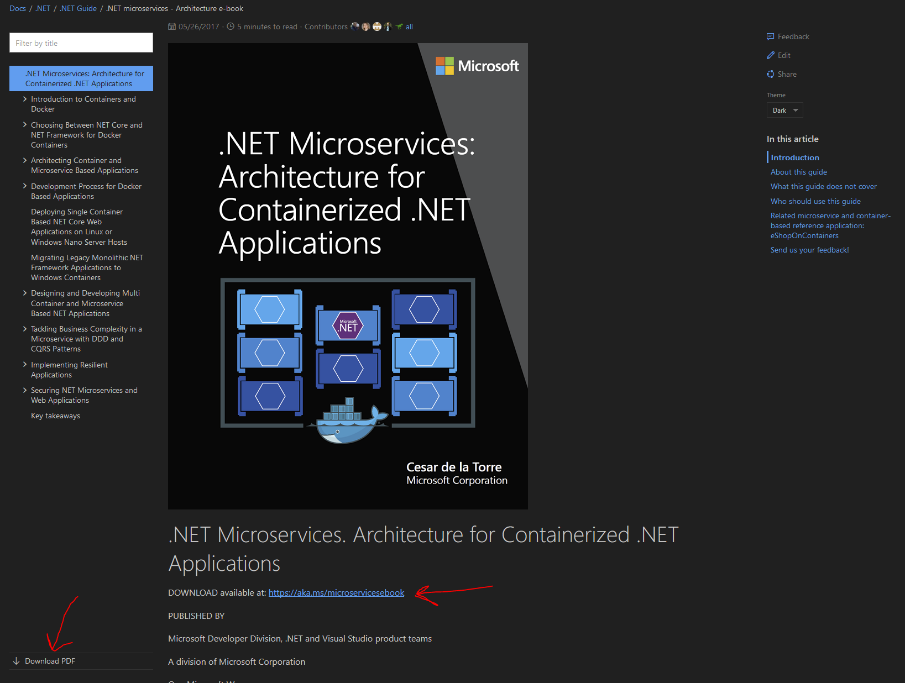Expand Tackling Business Complexity section chevron
The image size is (905, 683).
tap(25, 329)
